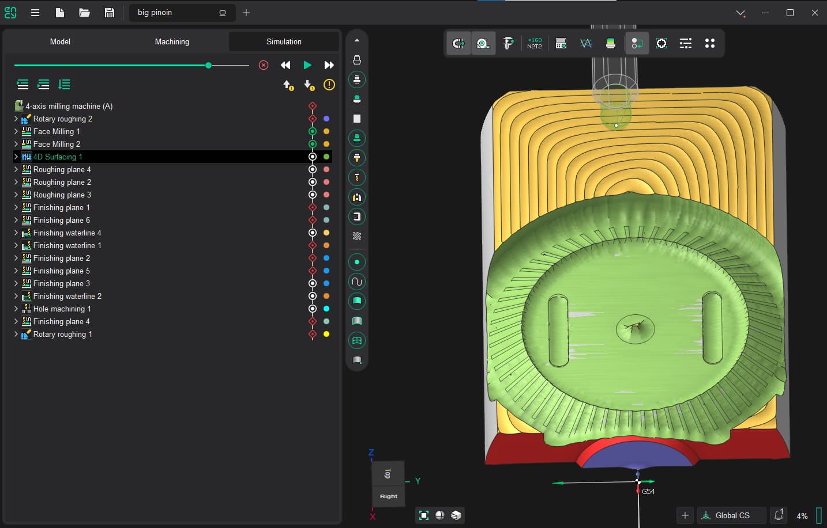Expand the Finishing waterline 4 operation
Image resolution: width=827 pixels, height=528 pixels.
16,233
